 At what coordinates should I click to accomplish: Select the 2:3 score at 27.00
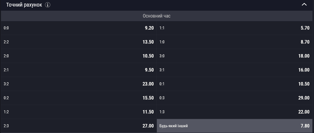tap(79, 126)
